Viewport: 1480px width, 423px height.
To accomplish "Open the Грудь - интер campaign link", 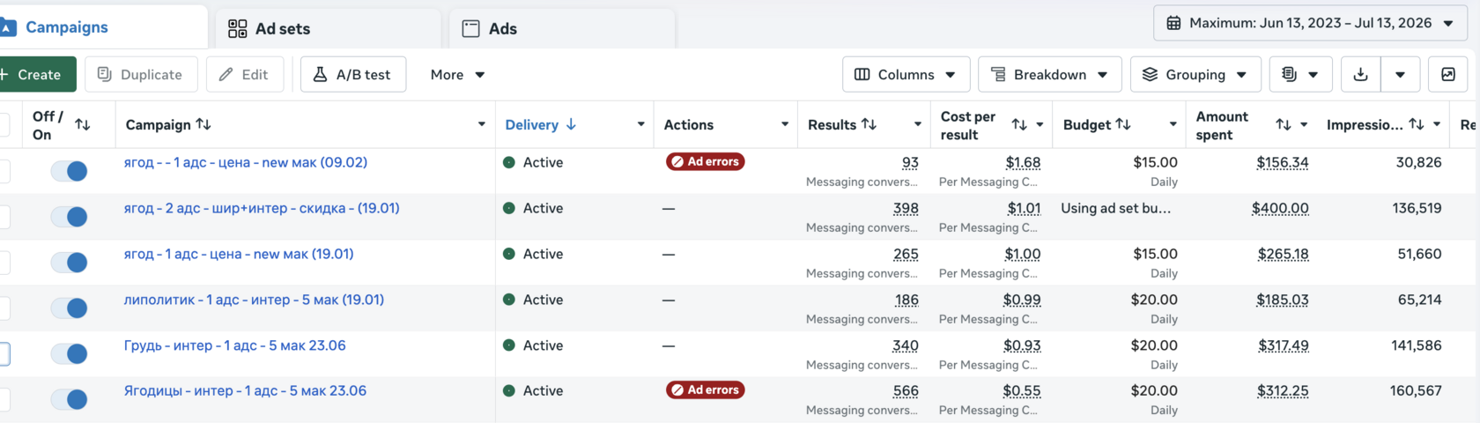I will pyautogui.click(x=234, y=345).
